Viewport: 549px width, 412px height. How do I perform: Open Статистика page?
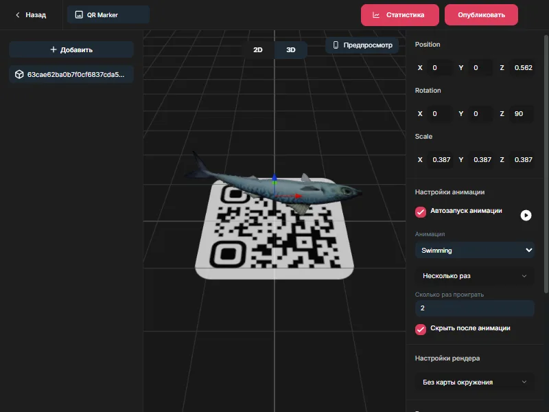point(400,15)
